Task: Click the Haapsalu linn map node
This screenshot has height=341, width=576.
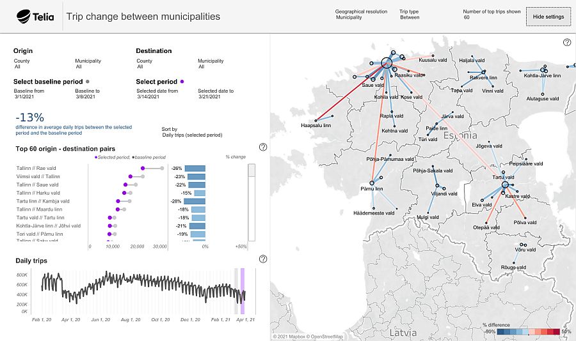Action: point(316,121)
